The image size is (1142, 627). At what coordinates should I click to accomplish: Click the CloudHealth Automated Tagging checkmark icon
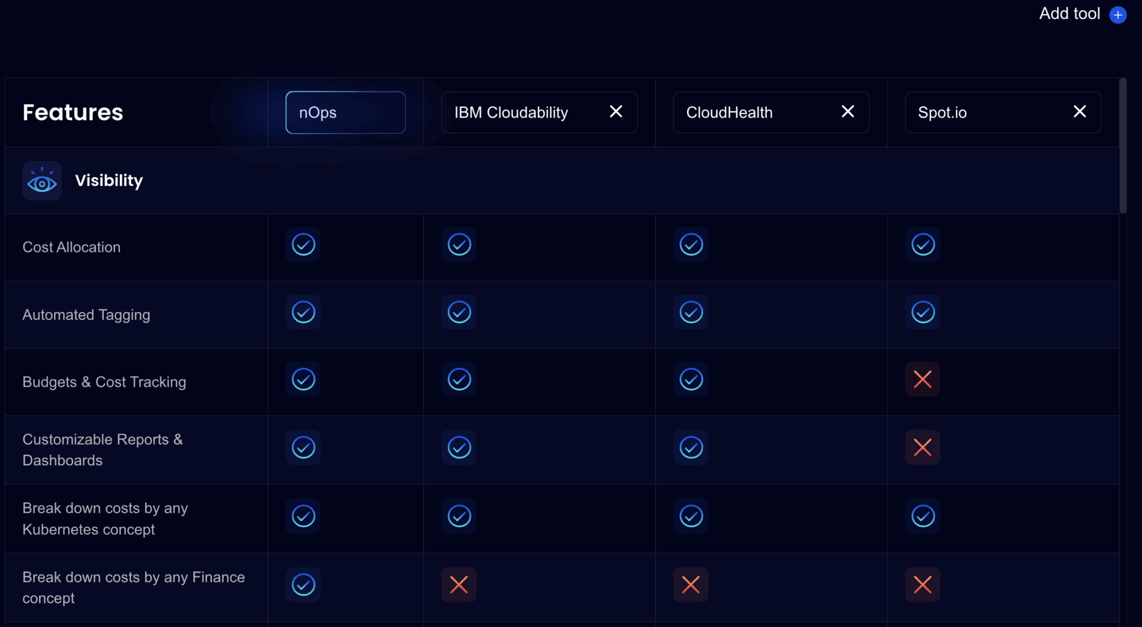690,312
